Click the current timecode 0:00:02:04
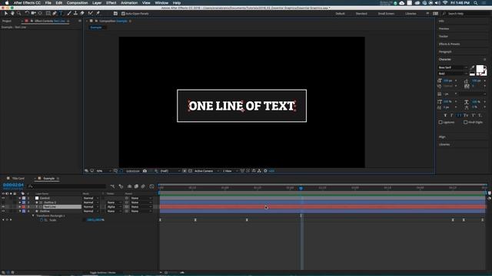The height and width of the screenshot is (276, 492). click(x=13, y=185)
